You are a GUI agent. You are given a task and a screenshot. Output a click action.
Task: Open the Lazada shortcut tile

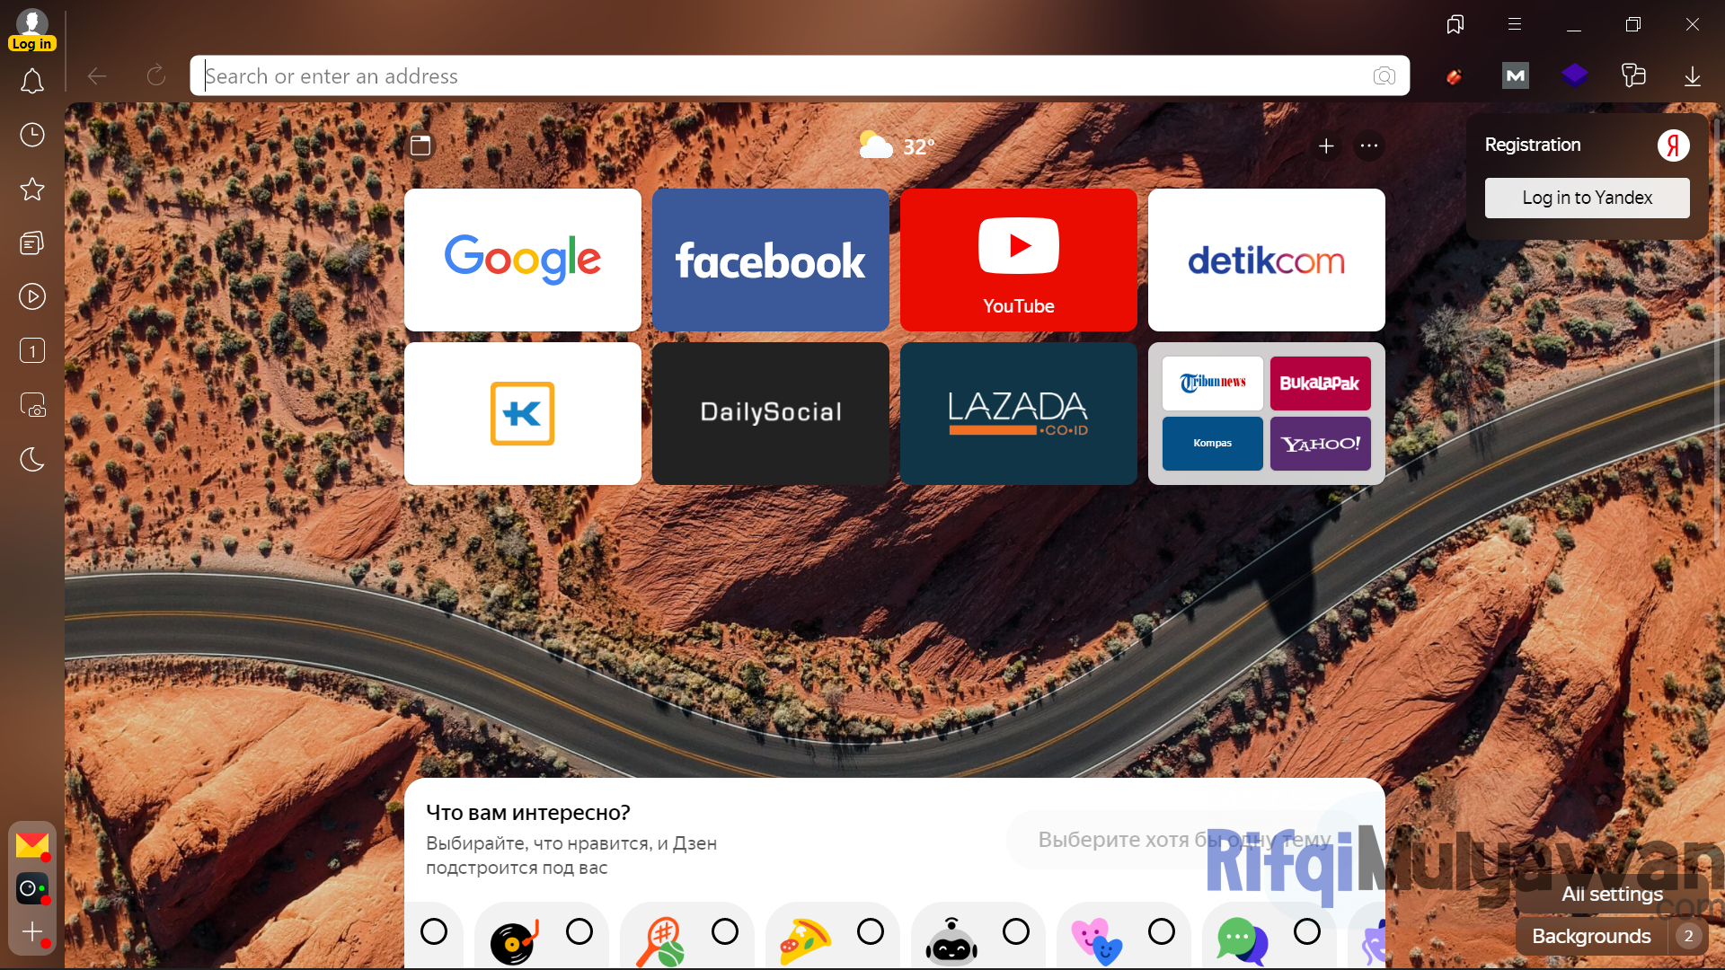(1018, 413)
